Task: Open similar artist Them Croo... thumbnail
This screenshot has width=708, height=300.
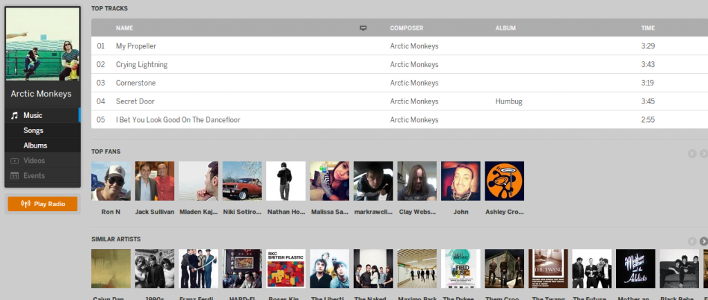Action: pyautogui.click(x=504, y=269)
